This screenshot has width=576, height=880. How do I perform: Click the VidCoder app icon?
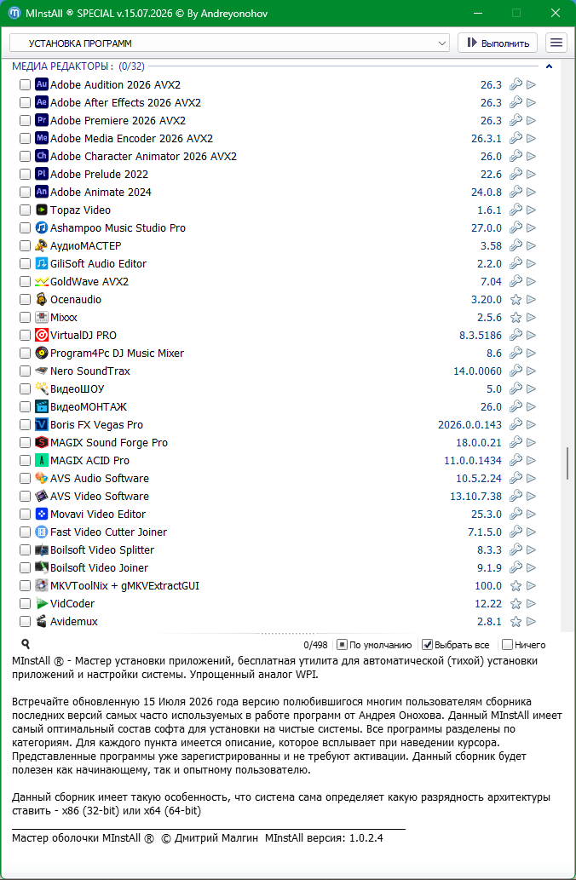pyautogui.click(x=42, y=604)
